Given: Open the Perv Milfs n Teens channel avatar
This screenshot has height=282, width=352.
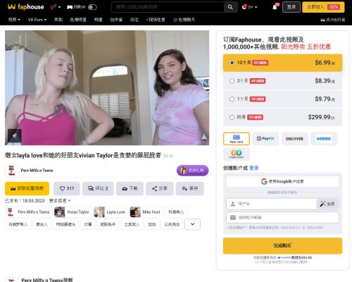Looking at the screenshot, I should (x=12, y=171).
